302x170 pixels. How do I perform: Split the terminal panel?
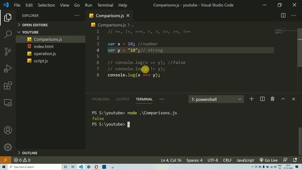pyautogui.click(x=262, y=99)
